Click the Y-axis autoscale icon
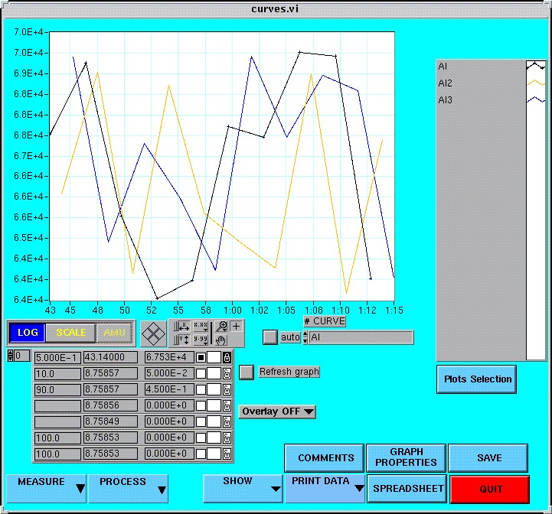Screen dimensions: 552x514 [x=181, y=340]
